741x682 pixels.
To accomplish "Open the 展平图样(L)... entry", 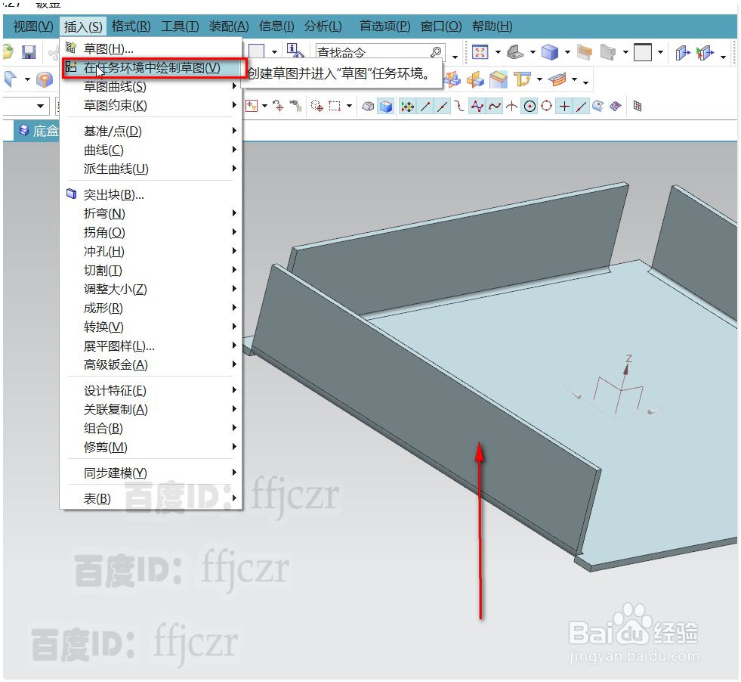I will click(151, 346).
